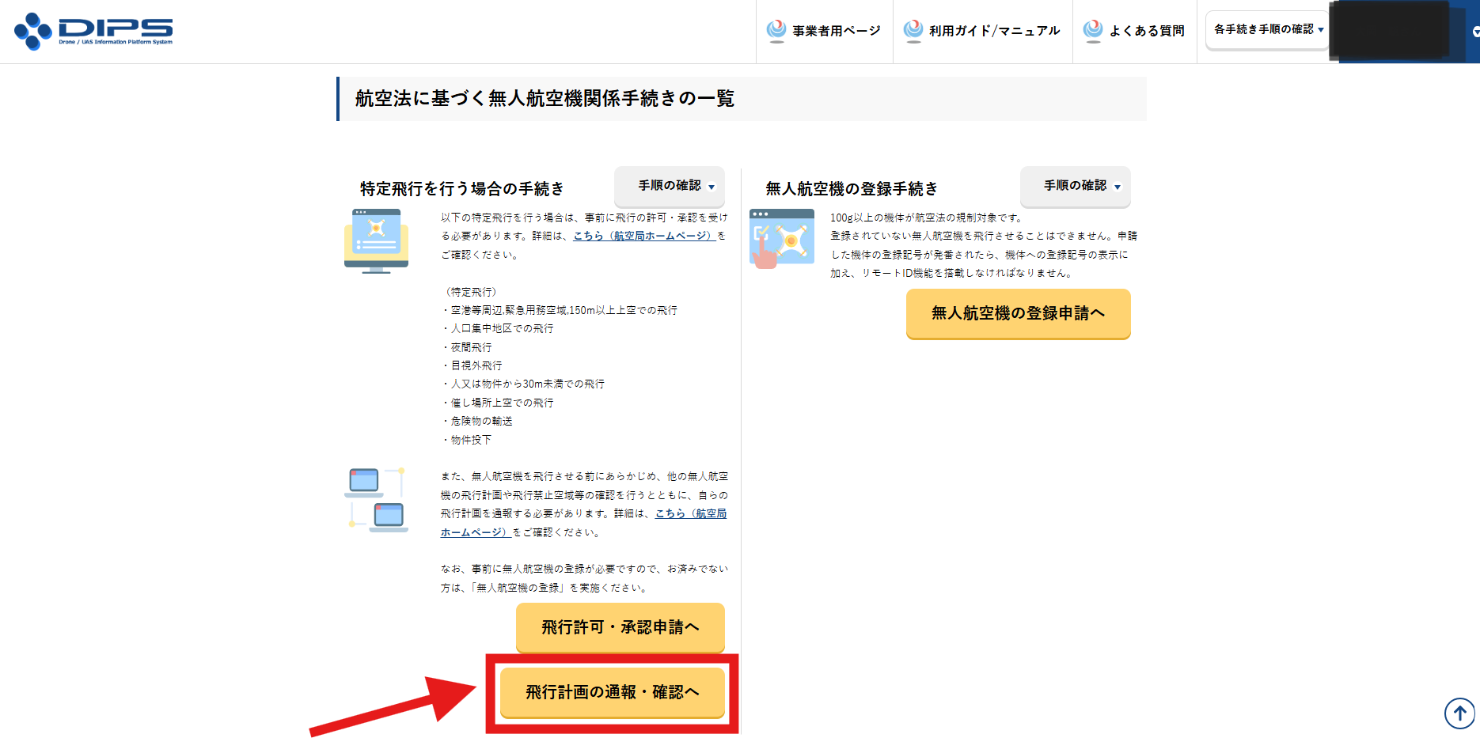Click the globe icon beside よくある質問

tap(1093, 30)
